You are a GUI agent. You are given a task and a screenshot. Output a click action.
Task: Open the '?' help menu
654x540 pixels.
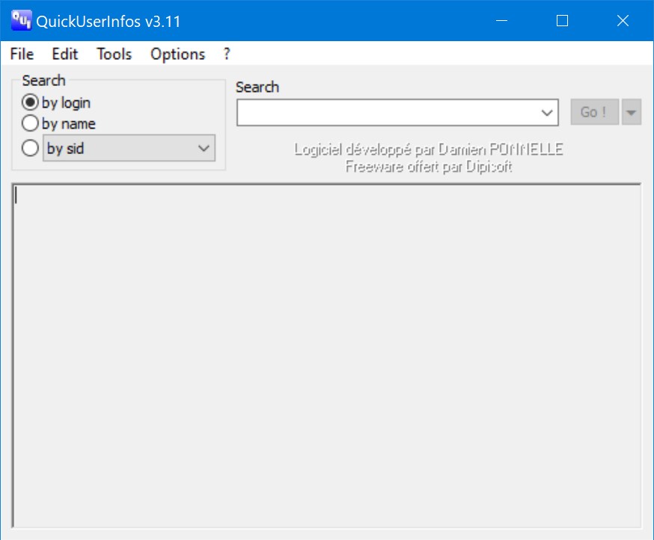pyautogui.click(x=225, y=54)
